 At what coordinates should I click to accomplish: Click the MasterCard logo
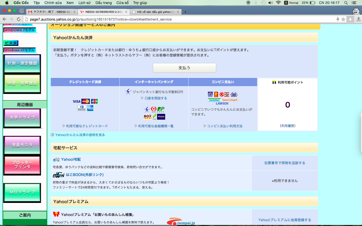86,101
